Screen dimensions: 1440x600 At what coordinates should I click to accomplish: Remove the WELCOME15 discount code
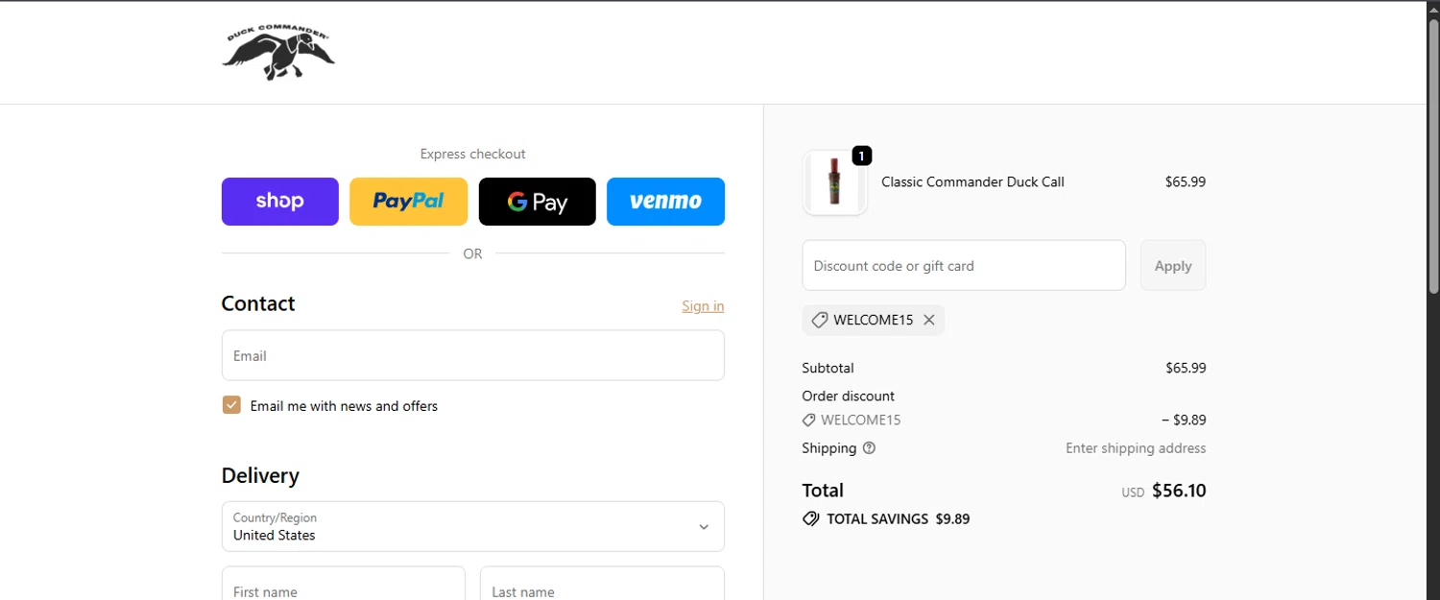[x=929, y=320]
